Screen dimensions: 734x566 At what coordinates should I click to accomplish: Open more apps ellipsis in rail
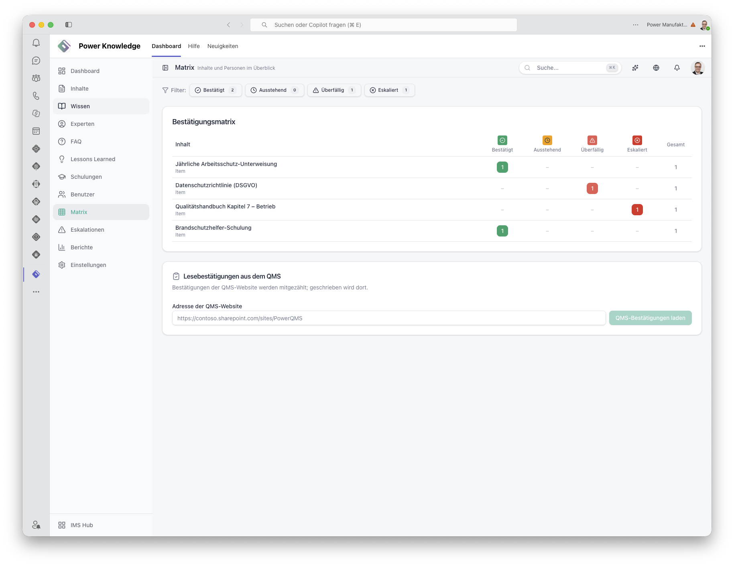click(36, 292)
